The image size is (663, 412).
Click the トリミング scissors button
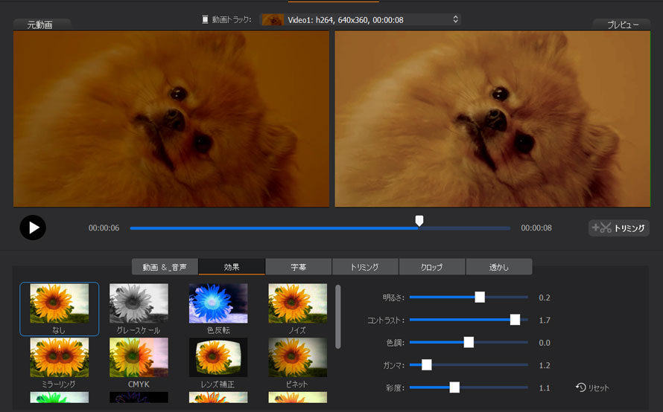pos(618,228)
